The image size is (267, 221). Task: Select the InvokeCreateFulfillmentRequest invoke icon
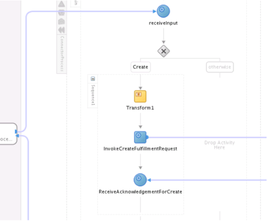tap(140, 137)
